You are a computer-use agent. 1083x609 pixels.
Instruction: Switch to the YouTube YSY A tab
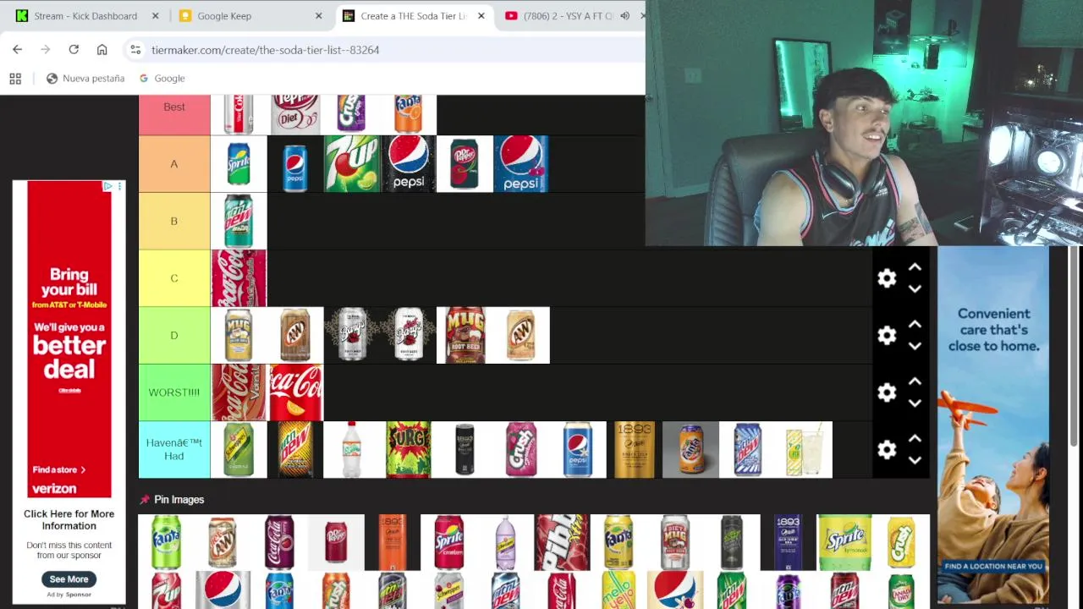click(567, 16)
